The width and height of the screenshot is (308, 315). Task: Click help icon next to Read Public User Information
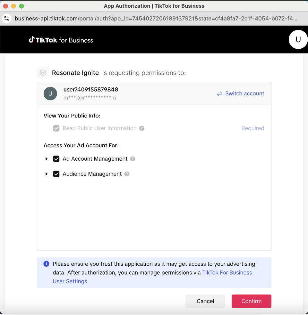pos(142,128)
